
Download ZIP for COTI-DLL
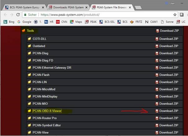167,39
